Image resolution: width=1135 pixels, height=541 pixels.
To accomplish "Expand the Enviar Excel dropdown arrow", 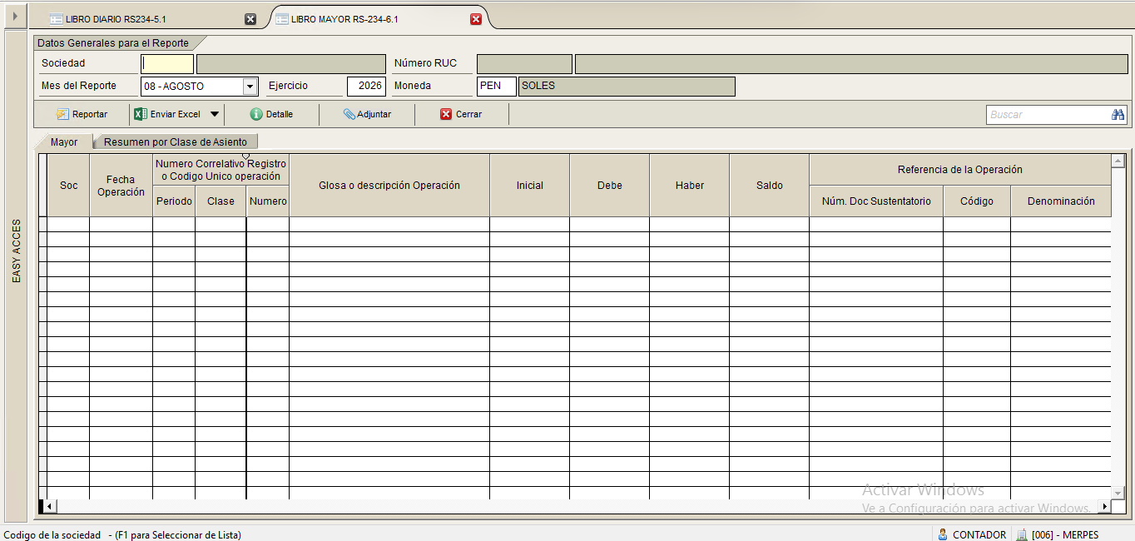I will tap(214, 114).
